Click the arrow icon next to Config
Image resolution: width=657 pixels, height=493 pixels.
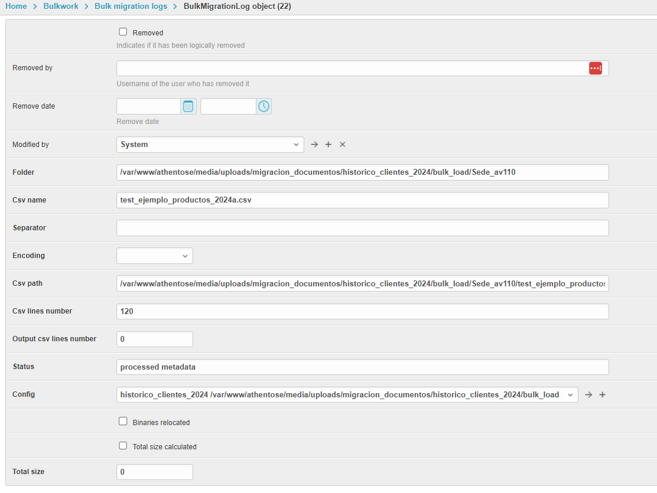click(588, 395)
